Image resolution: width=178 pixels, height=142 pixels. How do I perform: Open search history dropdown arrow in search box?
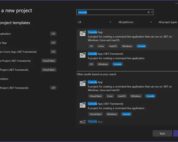152,12
